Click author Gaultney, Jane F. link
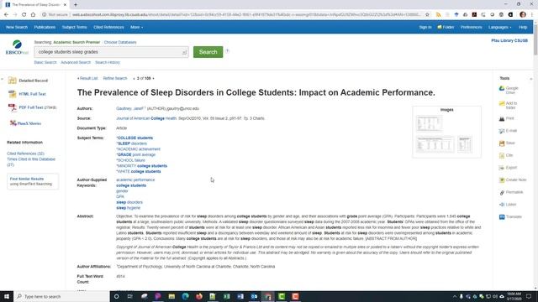538x302 pixels. 130,108
